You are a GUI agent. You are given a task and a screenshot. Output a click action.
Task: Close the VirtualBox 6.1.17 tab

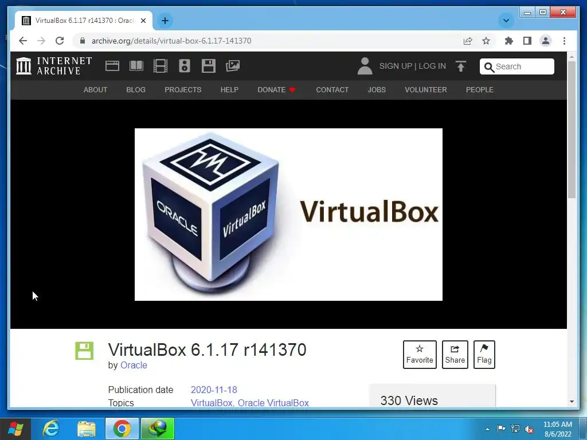pyautogui.click(x=143, y=21)
